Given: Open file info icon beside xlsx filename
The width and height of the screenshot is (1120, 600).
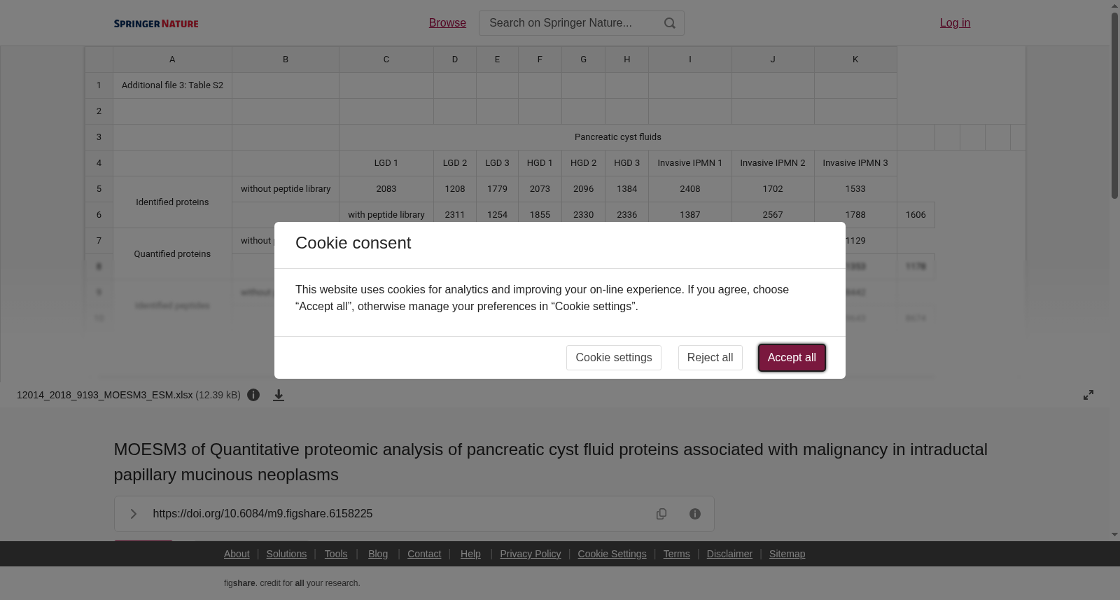Looking at the screenshot, I should (253, 395).
